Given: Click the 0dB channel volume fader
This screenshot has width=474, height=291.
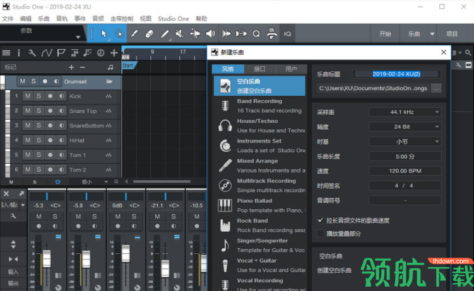Looking at the screenshot, I should (x=126, y=253).
